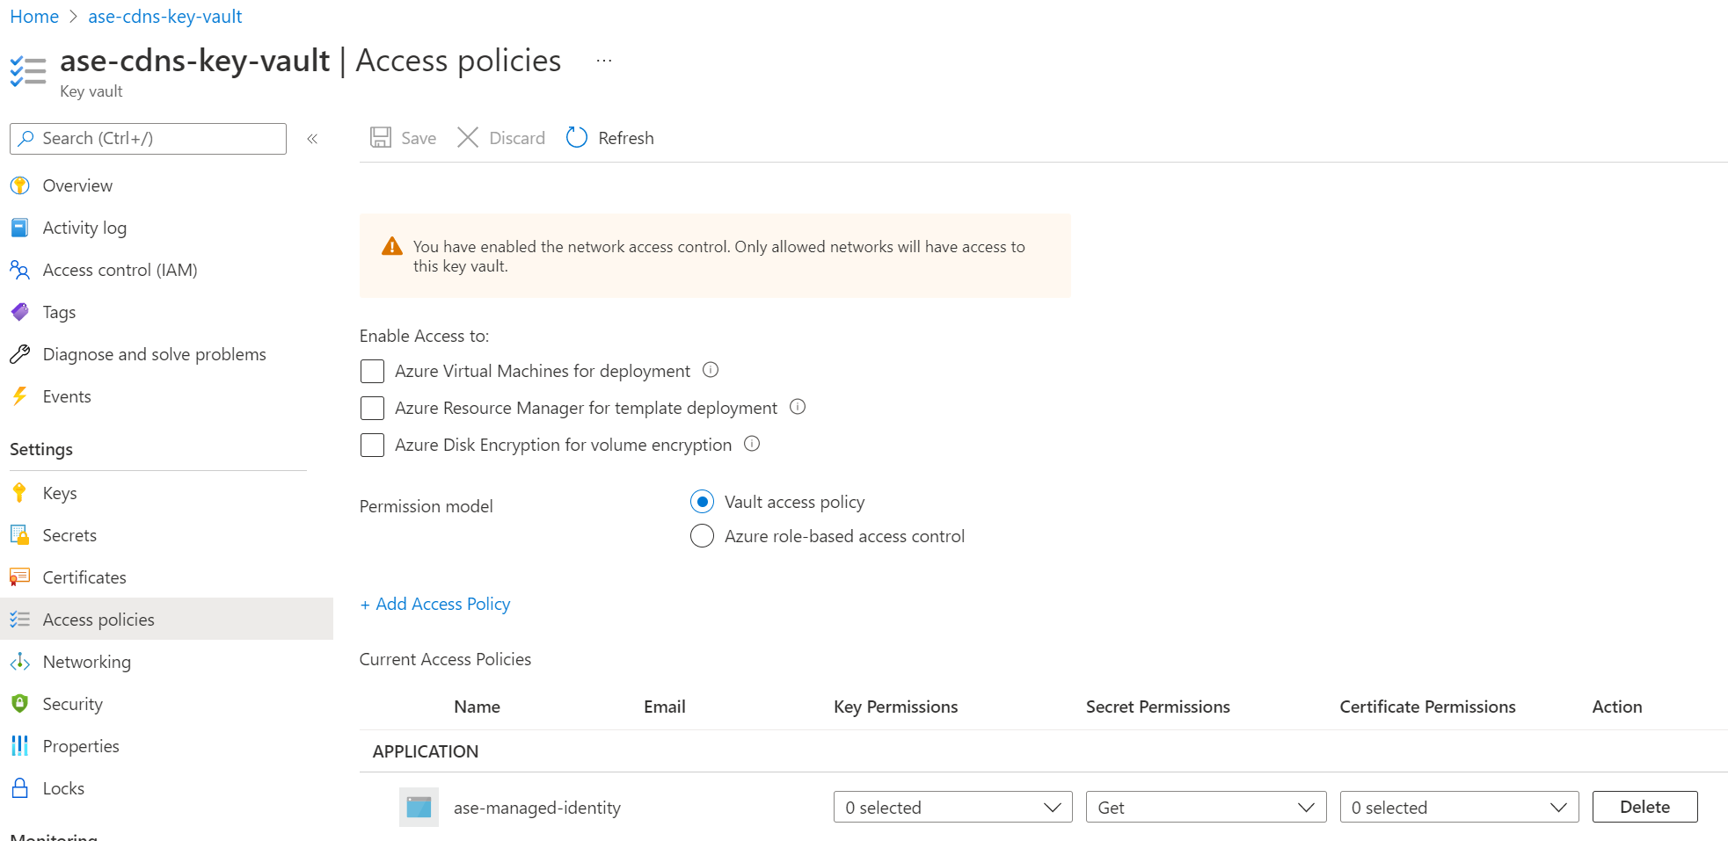Click the ellipsis more options icon
The width and height of the screenshot is (1728, 841).
pos(604,61)
